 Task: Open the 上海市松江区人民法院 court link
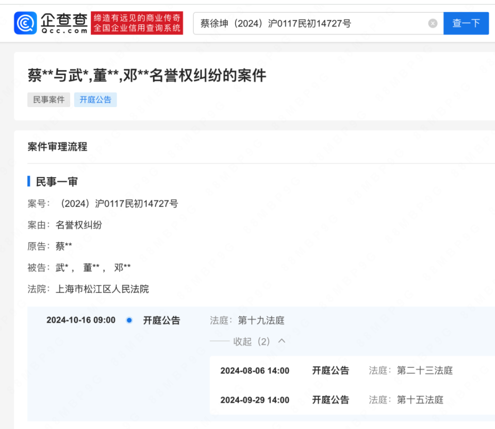coord(103,289)
